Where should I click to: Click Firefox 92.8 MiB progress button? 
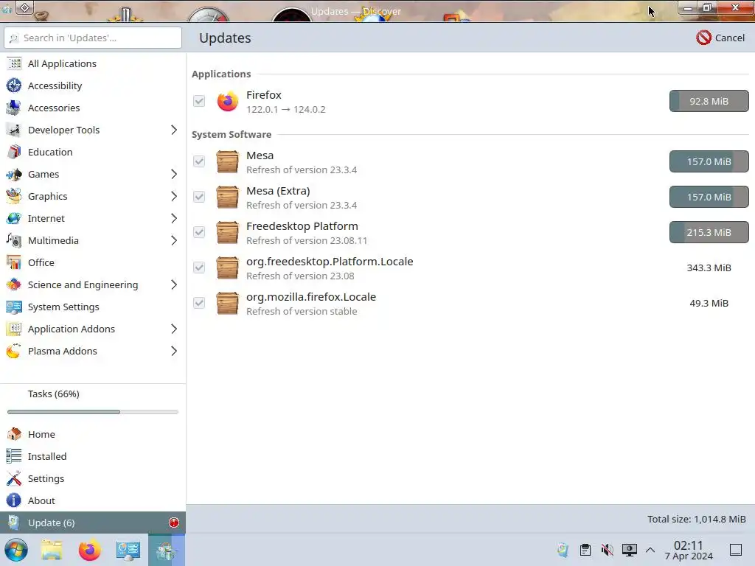(709, 101)
